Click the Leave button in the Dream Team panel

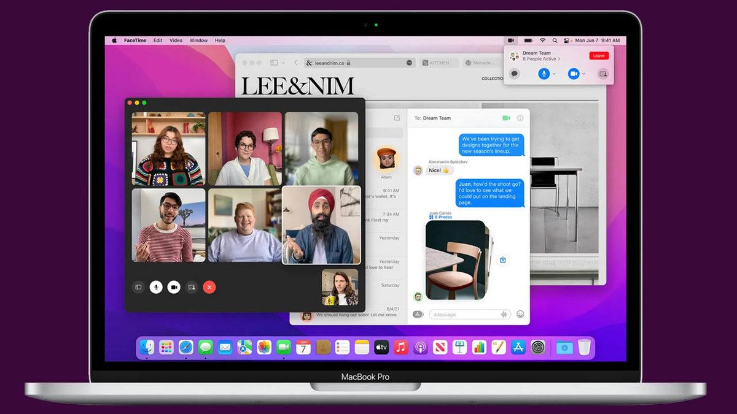pos(599,55)
